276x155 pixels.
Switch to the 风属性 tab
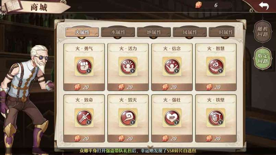190,32
